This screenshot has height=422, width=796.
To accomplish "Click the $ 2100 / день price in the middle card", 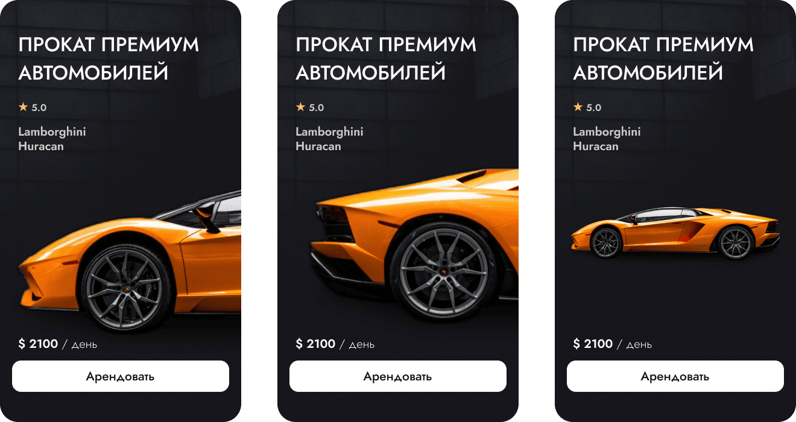I will pos(335,344).
